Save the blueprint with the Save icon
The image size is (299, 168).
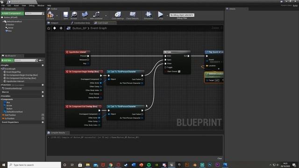[65, 15]
